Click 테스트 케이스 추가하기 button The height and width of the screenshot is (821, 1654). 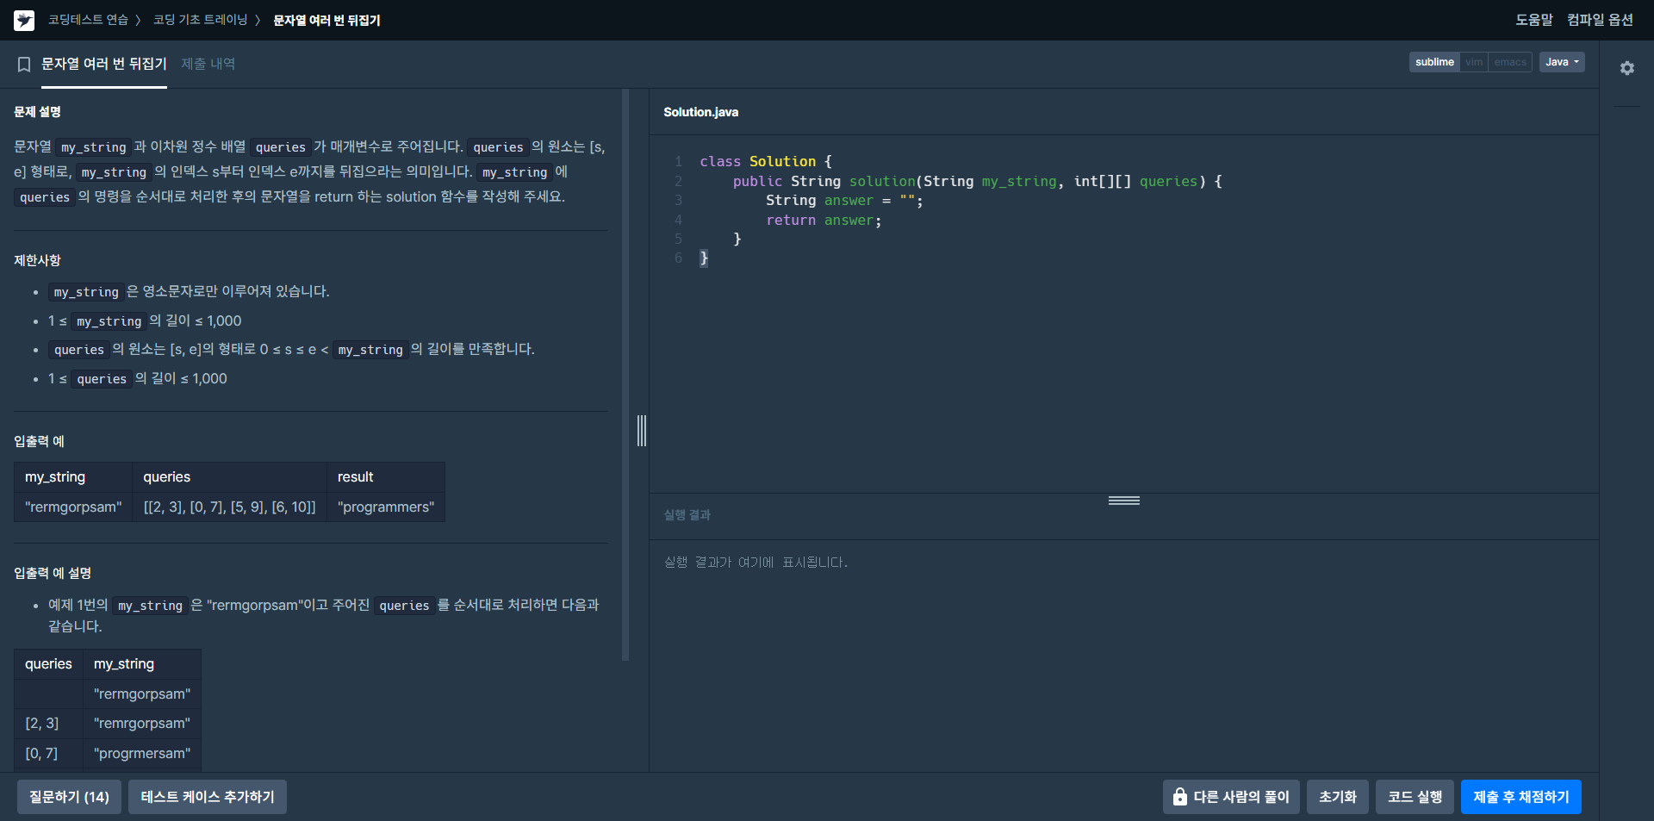pyautogui.click(x=208, y=797)
